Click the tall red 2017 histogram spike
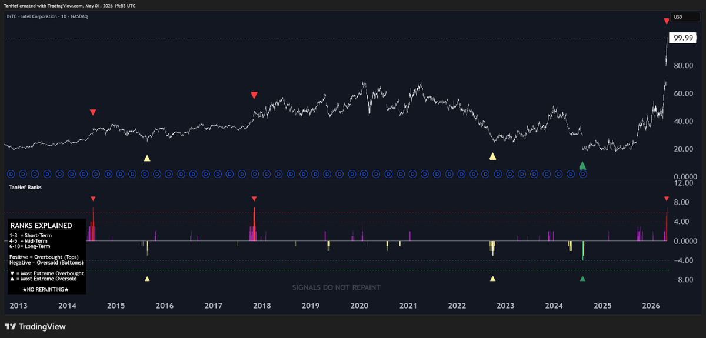The width and height of the screenshot is (706, 338). click(254, 223)
